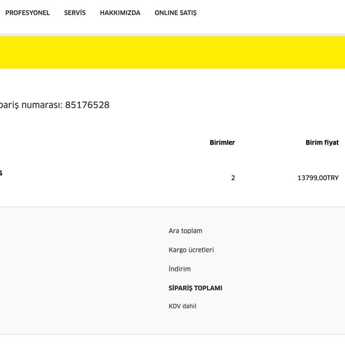Select the unit price 13799,00TRY

318,178
